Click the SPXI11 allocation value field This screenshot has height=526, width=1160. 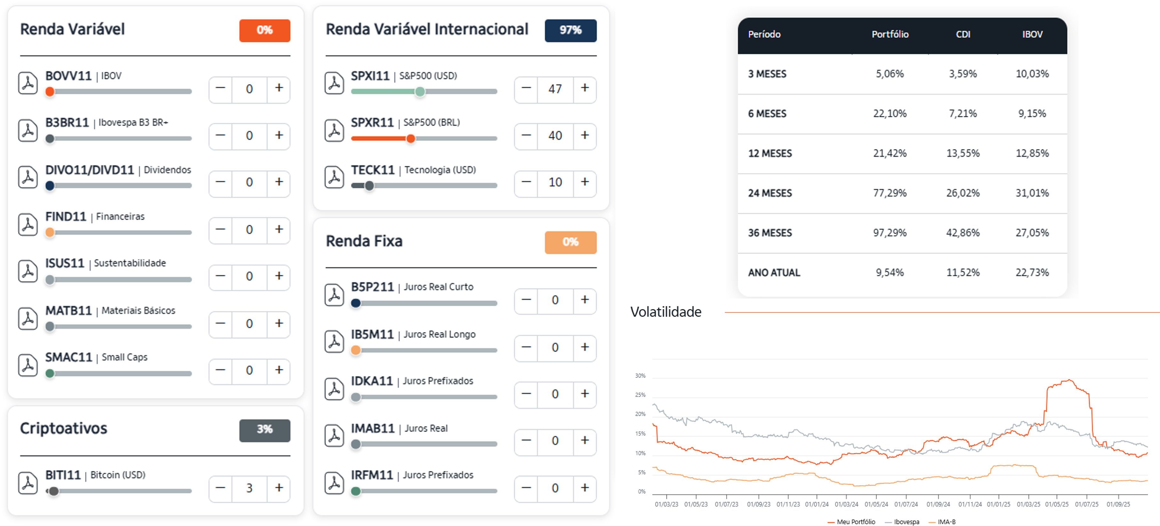[x=555, y=89]
